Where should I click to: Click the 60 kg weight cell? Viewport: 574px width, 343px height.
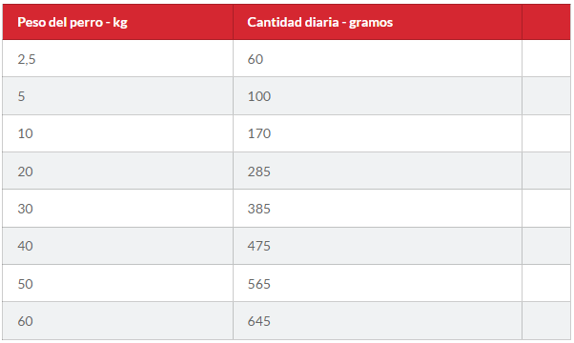117,321
